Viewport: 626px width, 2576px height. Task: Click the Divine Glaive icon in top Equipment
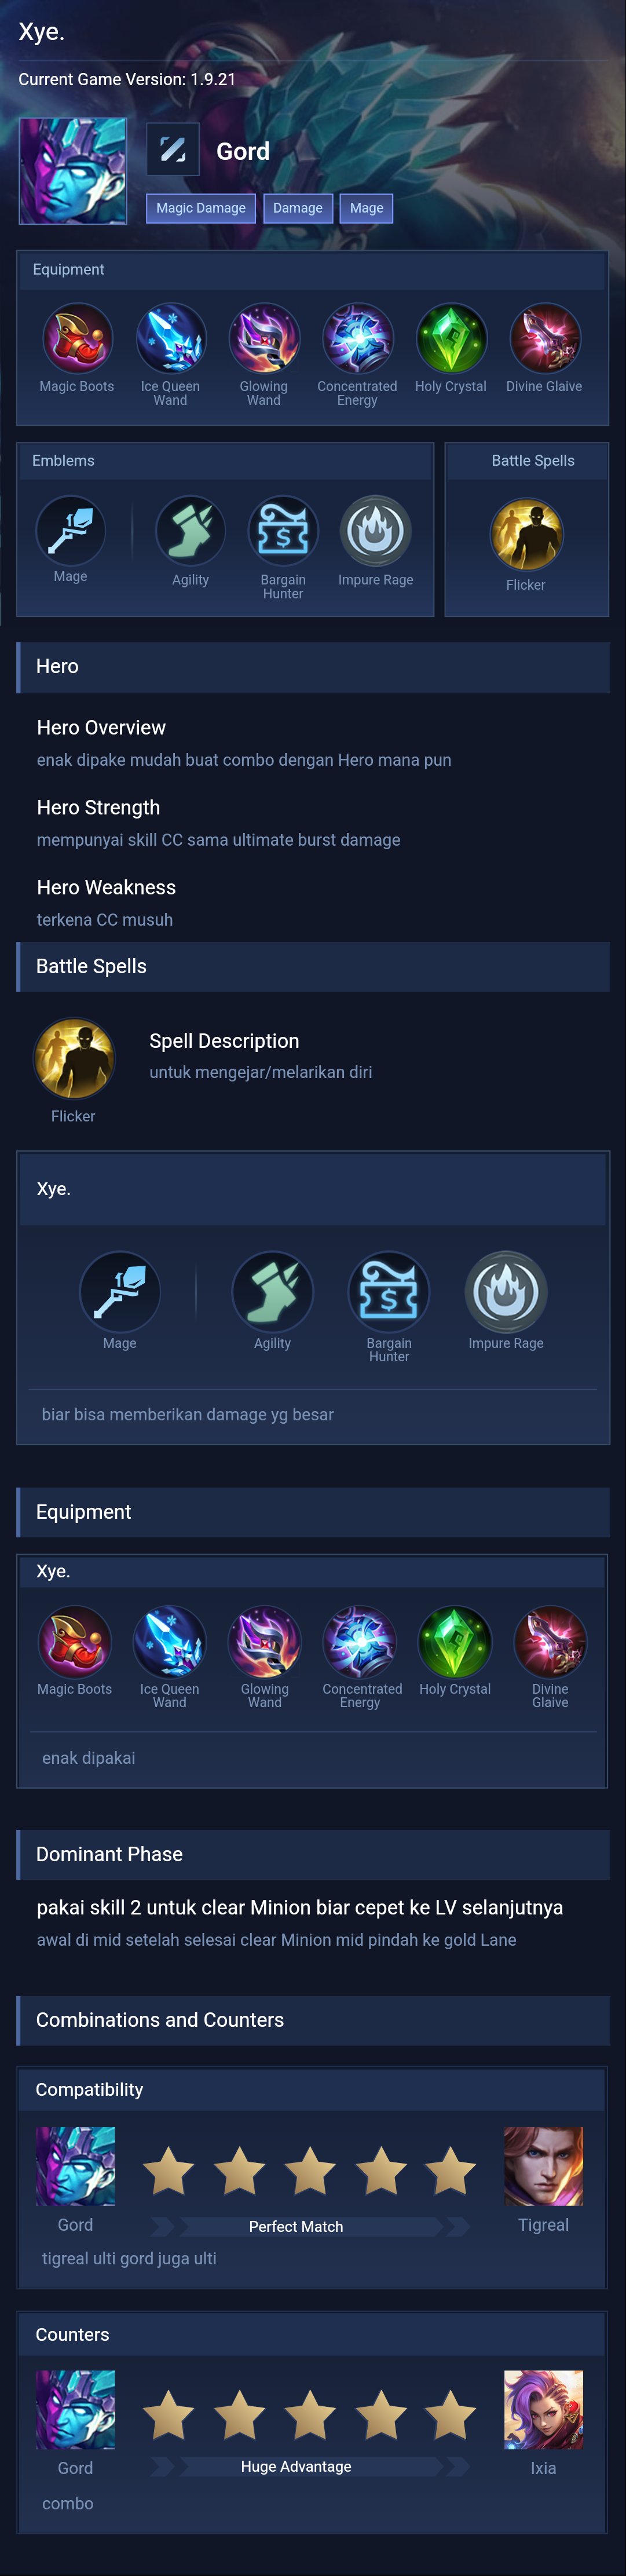tap(544, 338)
